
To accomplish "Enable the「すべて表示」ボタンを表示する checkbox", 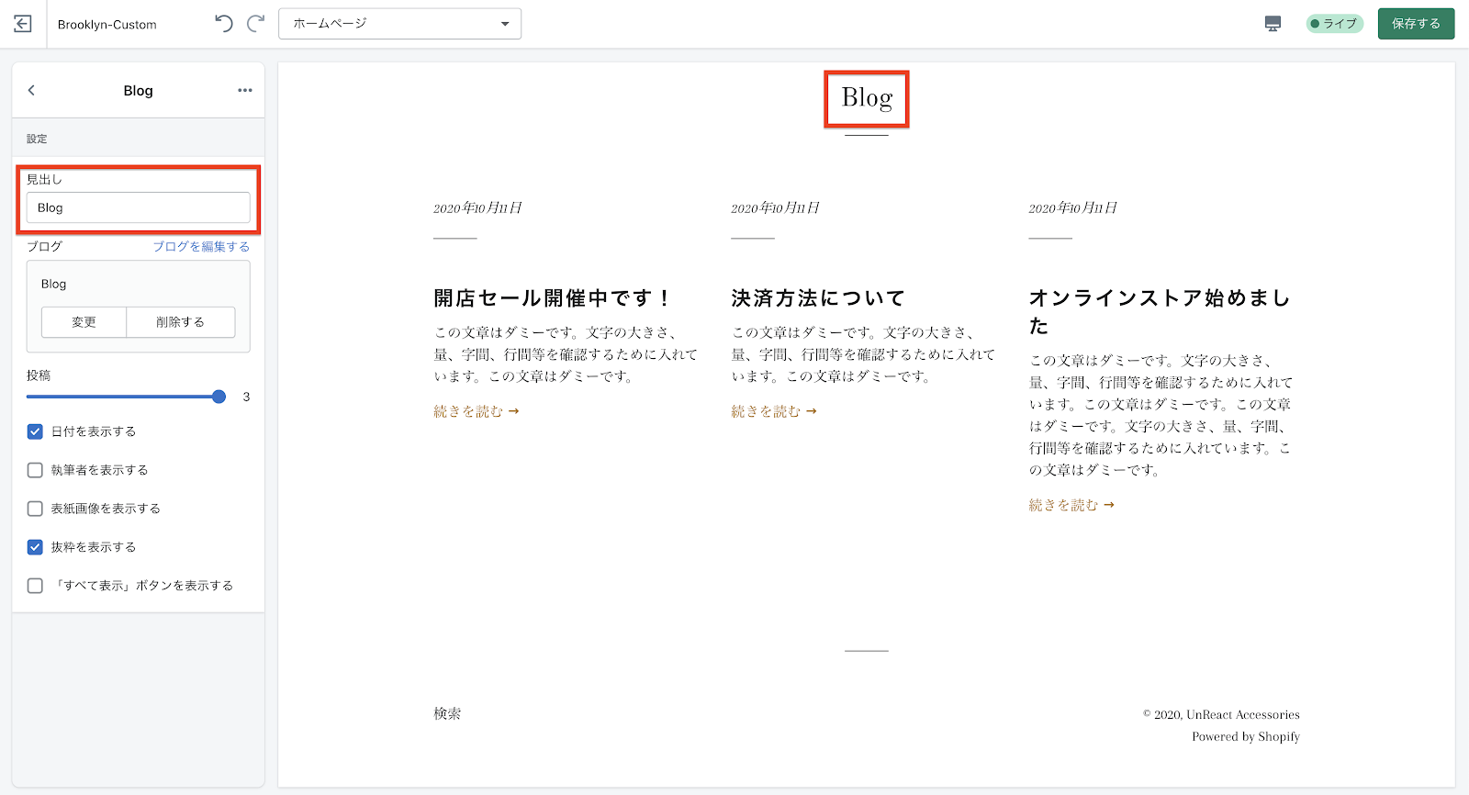I will coord(35,586).
